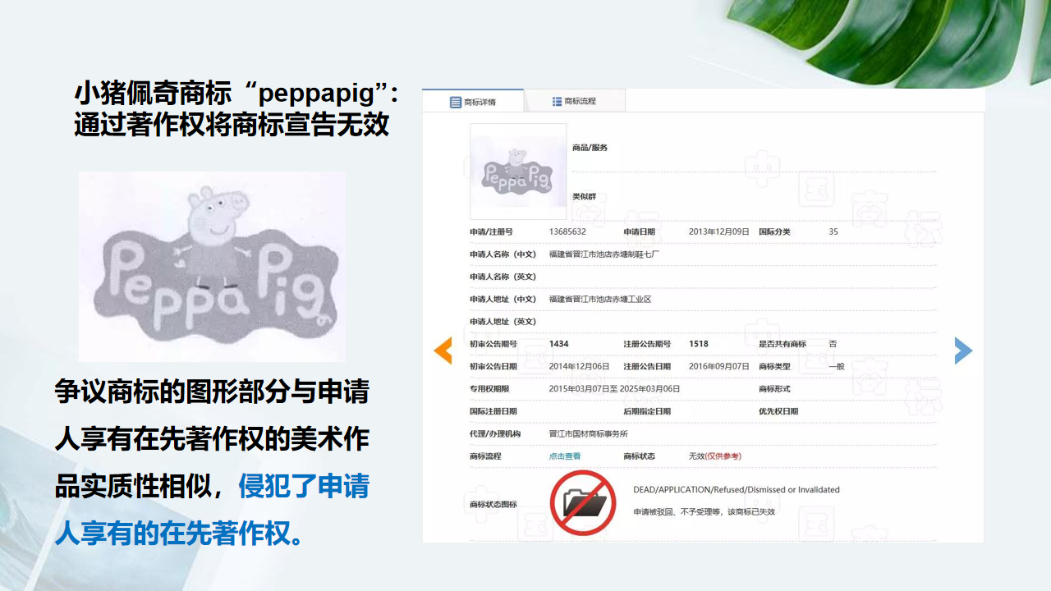This screenshot has width=1051, height=591.
Task: Select trademark status 无效(仅供参考)
Action: click(715, 456)
